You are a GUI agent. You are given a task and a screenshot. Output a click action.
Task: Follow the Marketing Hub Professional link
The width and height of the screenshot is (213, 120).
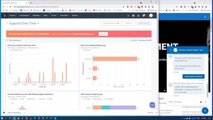84,34
